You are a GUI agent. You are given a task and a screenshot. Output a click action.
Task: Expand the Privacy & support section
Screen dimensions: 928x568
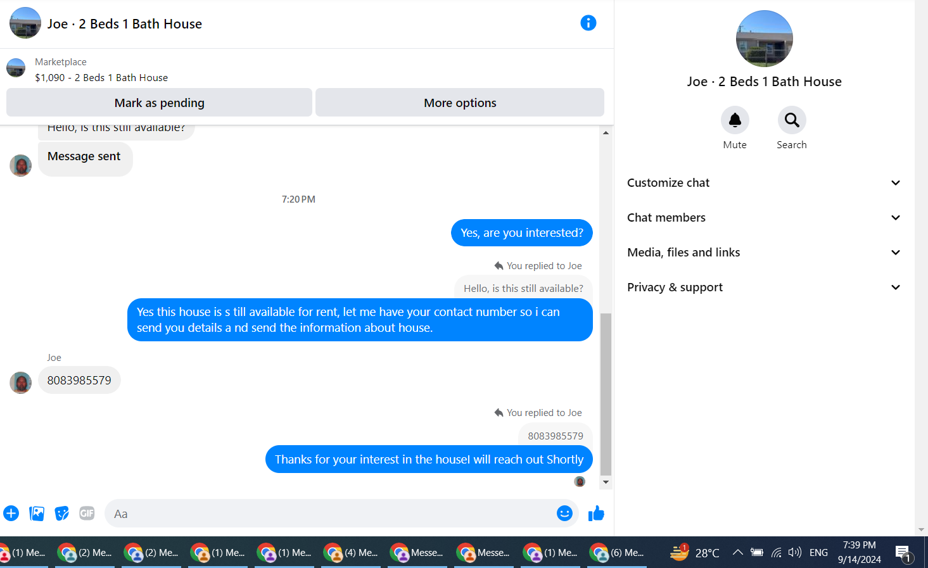pos(764,287)
